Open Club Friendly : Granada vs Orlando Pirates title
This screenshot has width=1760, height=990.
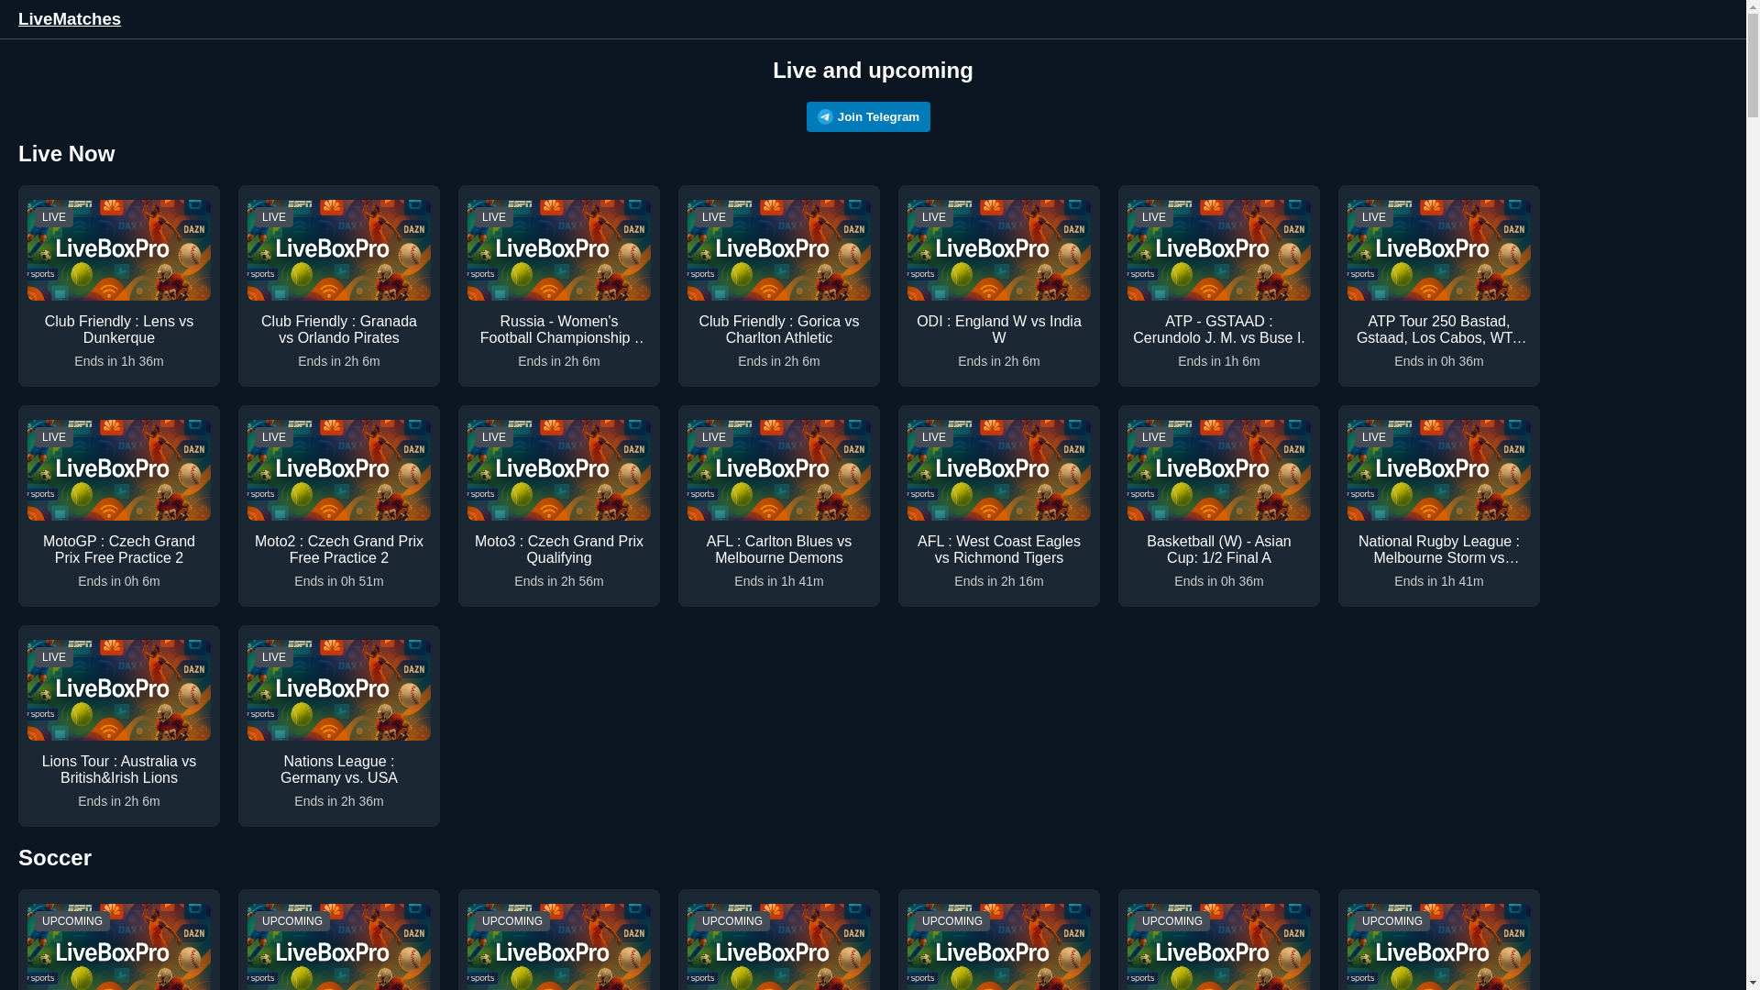point(339,330)
